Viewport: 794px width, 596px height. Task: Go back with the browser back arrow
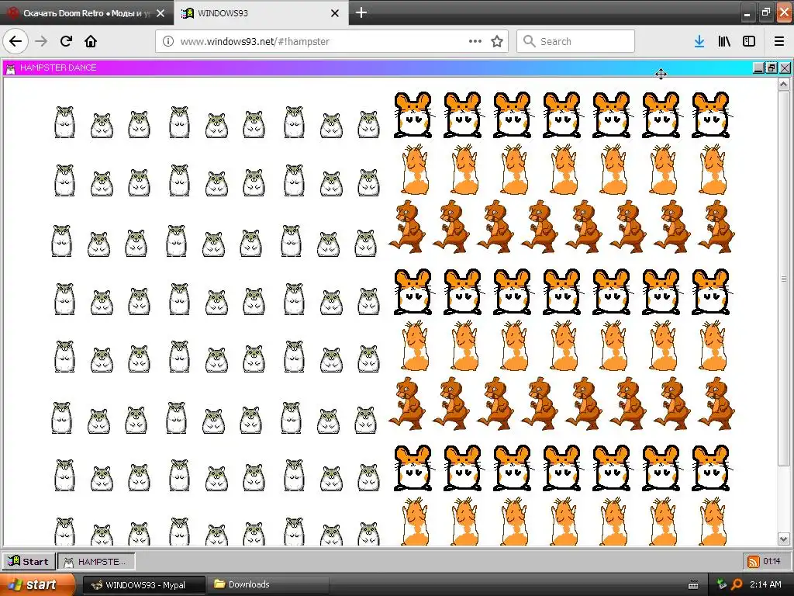[x=16, y=41]
